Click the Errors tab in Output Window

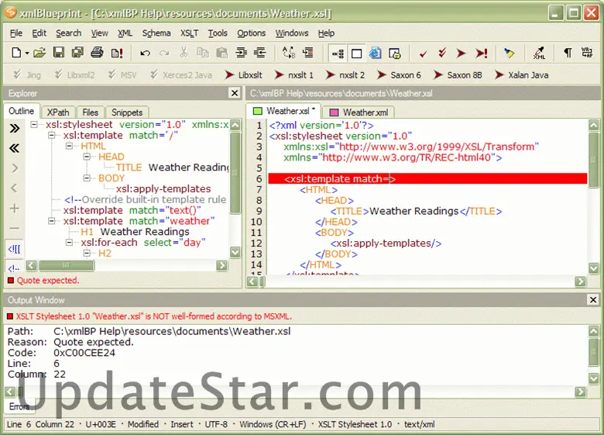19,406
